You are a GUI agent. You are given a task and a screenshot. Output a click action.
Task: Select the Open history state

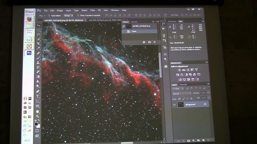pos(140,31)
